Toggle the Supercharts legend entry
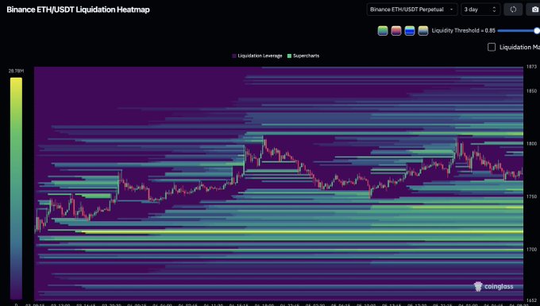This screenshot has width=540, height=306. [303, 56]
